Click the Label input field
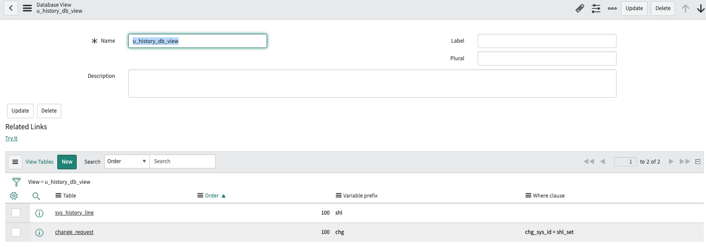 click(547, 41)
